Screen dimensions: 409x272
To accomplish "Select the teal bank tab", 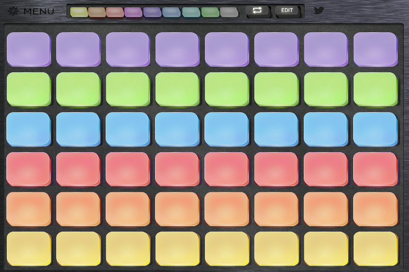I will pyautogui.click(x=191, y=12).
